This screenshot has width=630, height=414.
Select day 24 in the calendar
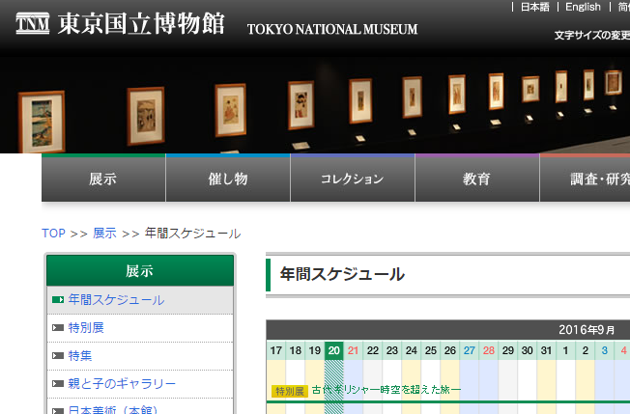(x=412, y=350)
